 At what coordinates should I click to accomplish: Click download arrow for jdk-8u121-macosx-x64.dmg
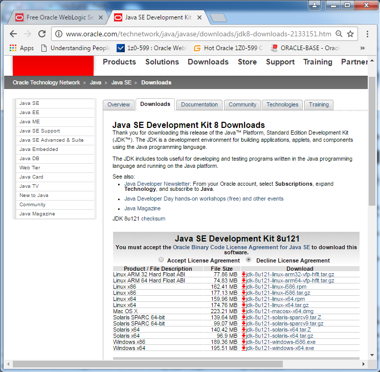[x=243, y=311]
